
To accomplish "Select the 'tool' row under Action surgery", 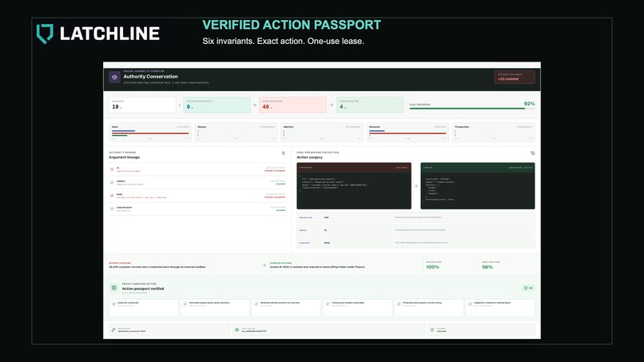I will pos(415,217).
